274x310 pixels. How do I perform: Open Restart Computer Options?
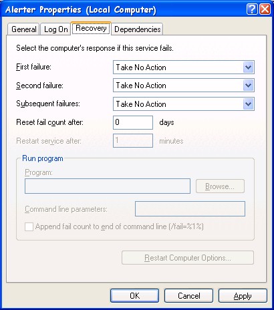pos(188,258)
